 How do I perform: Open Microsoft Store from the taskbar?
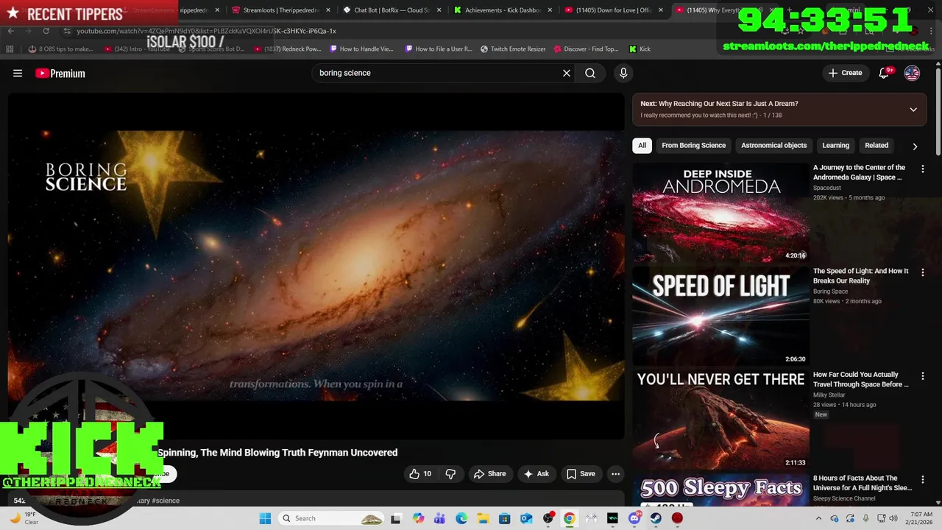point(504,518)
